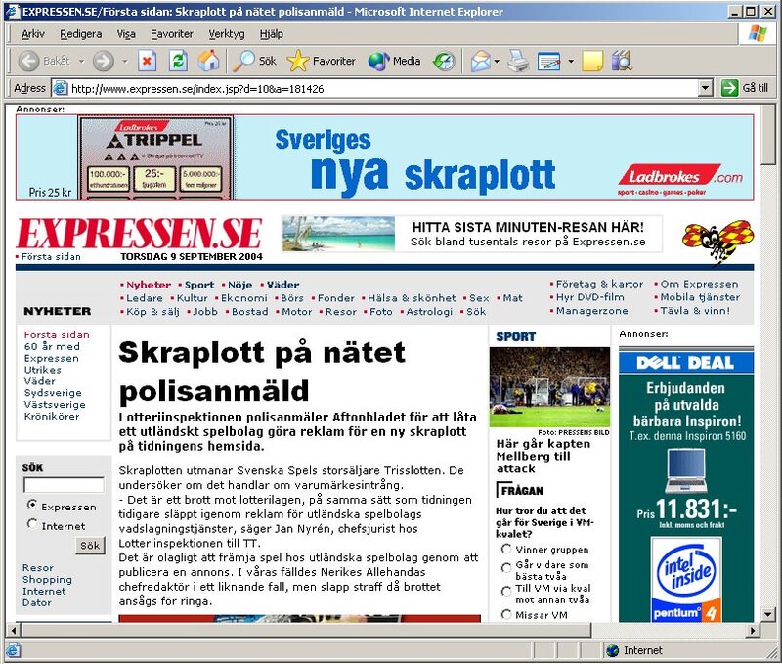Click the beach sista minuten-resan banner image

(x=338, y=234)
